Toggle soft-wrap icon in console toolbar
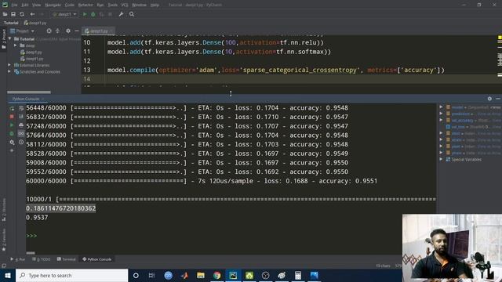This screenshot has height=282, width=502. (21, 109)
